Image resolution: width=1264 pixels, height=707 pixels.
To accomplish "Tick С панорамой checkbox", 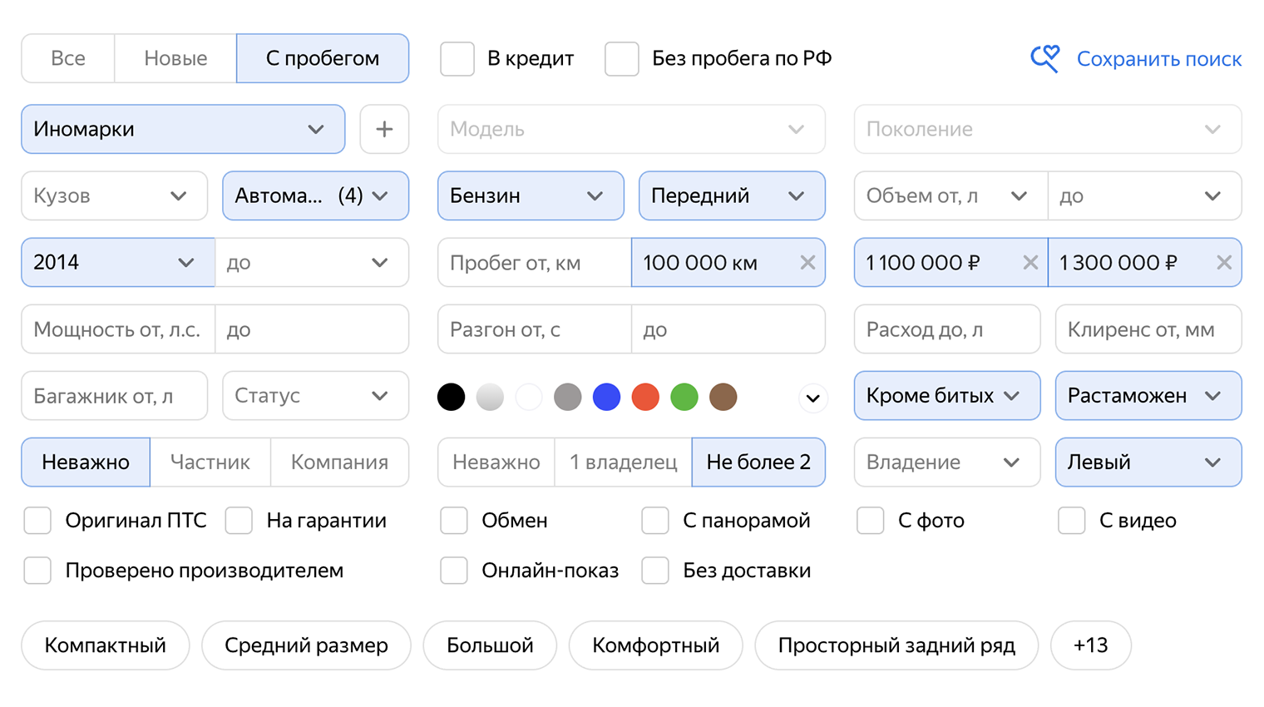I will pyautogui.click(x=655, y=521).
